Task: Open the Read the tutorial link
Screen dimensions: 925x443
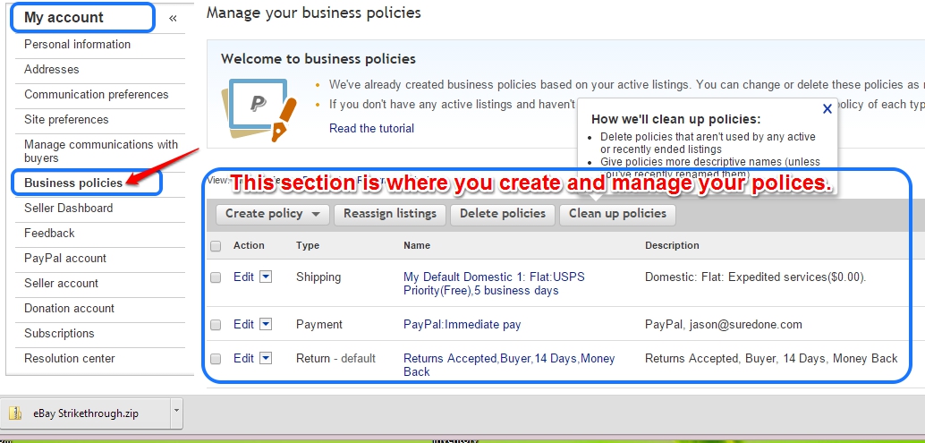Action: pos(371,128)
